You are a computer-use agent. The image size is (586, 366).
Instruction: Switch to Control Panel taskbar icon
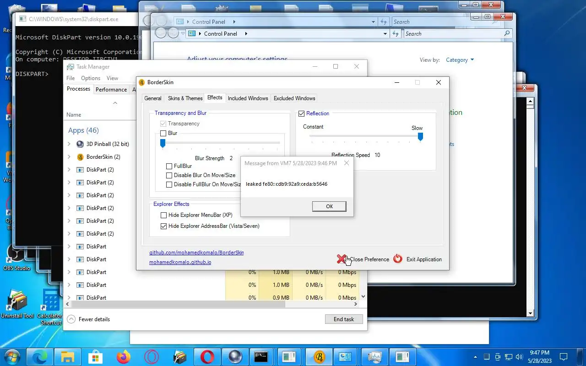point(345,357)
